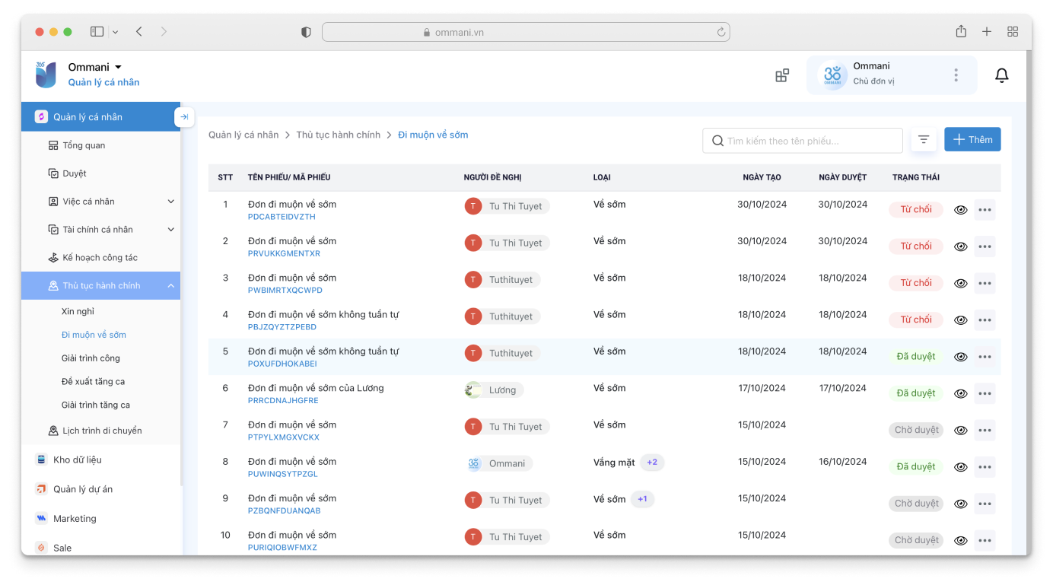
Task: Open the Kho dữ liệu module
Action: coord(77,459)
